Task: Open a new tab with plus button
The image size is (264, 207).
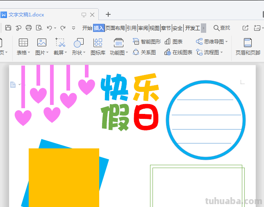Action: pyautogui.click(x=108, y=14)
